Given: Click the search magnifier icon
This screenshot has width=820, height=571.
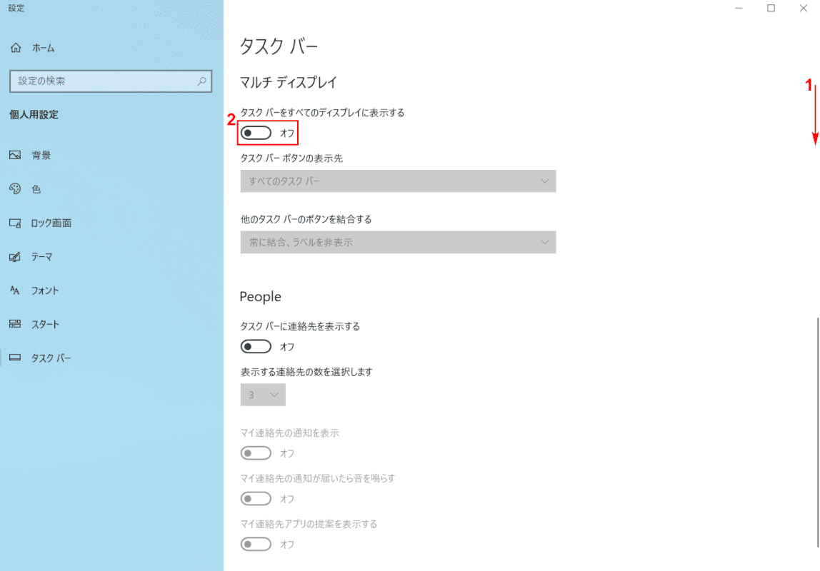Looking at the screenshot, I should click(202, 81).
